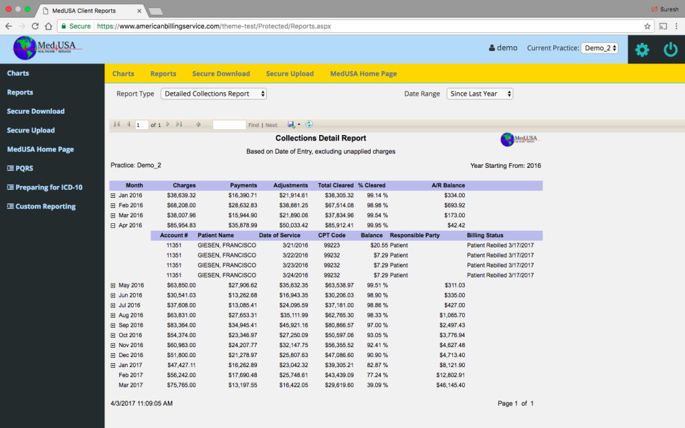Select Reports in yellow nav bar
This screenshot has height=428, width=685.
coord(163,74)
